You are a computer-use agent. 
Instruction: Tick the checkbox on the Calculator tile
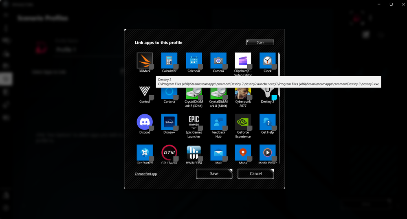[176, 67]
